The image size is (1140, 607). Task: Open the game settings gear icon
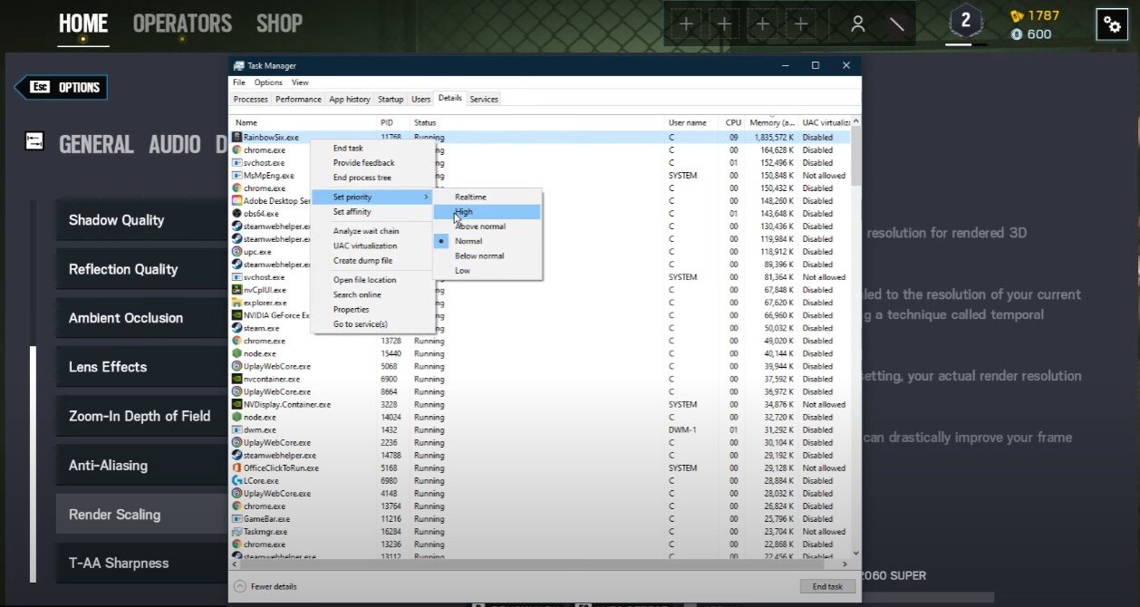click(x=1111, y=25)
